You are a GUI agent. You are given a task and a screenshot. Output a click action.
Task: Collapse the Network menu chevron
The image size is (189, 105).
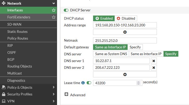pyautogui.click(x=54, y=3)
